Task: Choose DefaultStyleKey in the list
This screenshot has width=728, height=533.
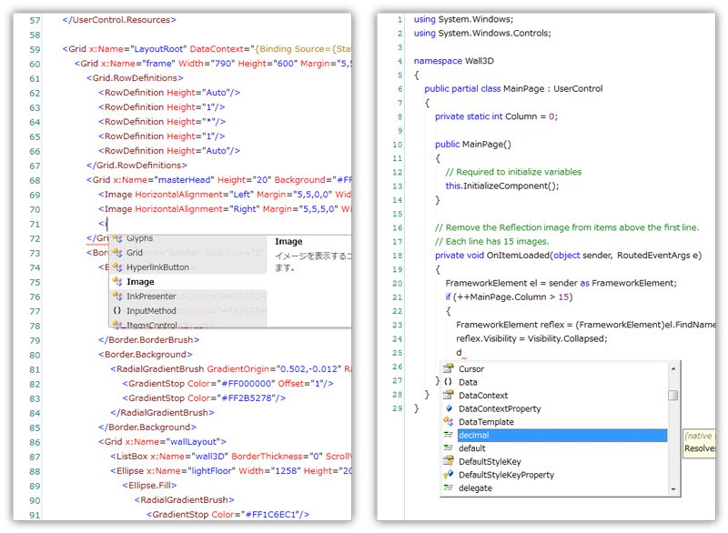Action: tap(490, 461)
